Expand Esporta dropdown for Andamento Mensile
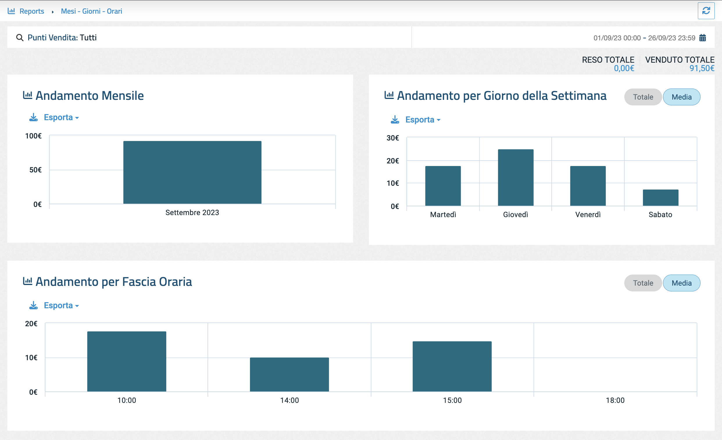Image resolution: width=722 pixels, height=440 pixels. tap(61, 117)
